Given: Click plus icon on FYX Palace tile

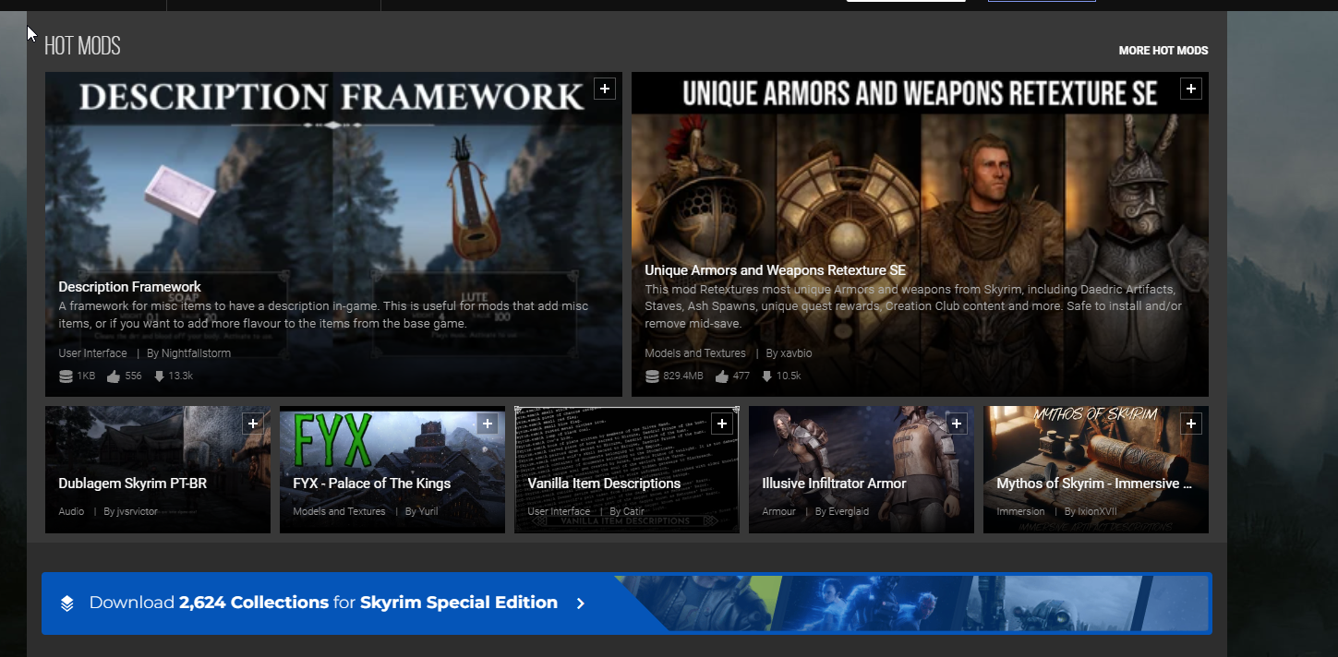Looking at the screenshot, I should click(488, 423).
